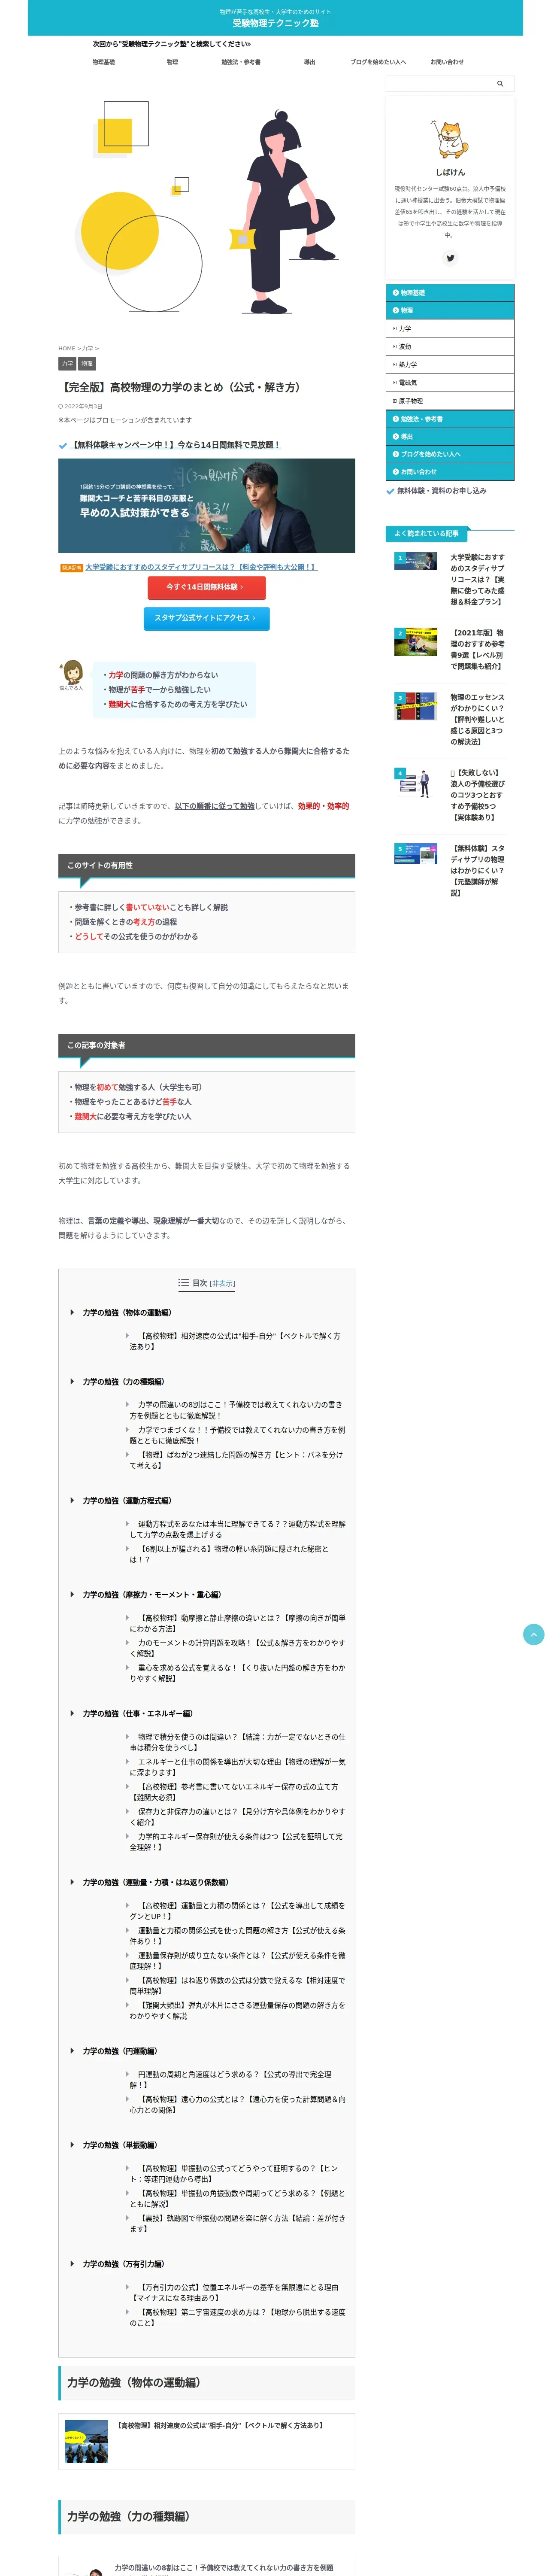This screenshot has width=551, height=2576.
Task: Click the scroll-to-top round button
Action: click(534, 1634)
